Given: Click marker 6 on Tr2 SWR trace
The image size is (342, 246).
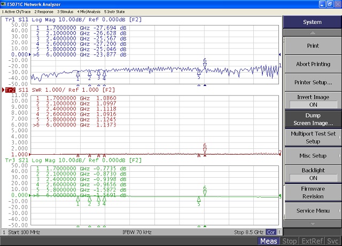Looking at the screenshot, I should pyautogui.click(x=205, y=148).
